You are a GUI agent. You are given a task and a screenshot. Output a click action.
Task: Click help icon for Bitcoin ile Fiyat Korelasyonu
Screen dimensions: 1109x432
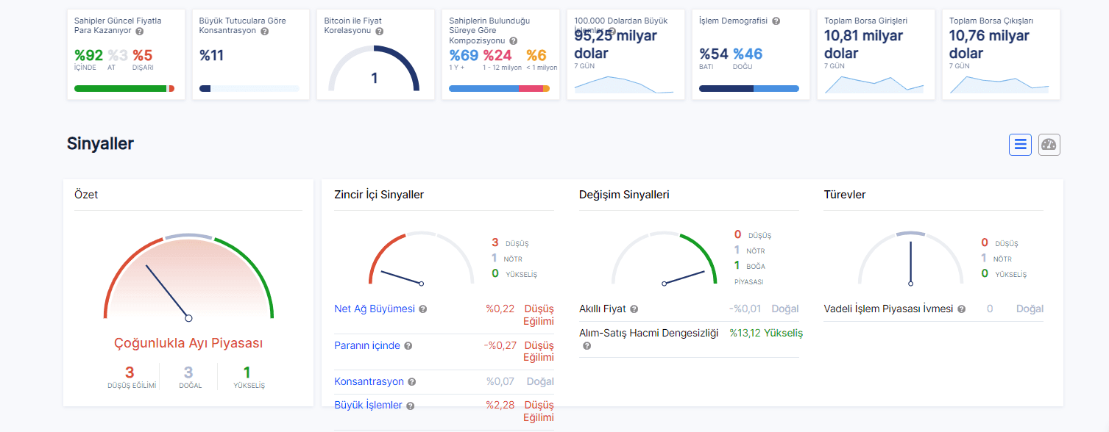[x=379, y=32]
